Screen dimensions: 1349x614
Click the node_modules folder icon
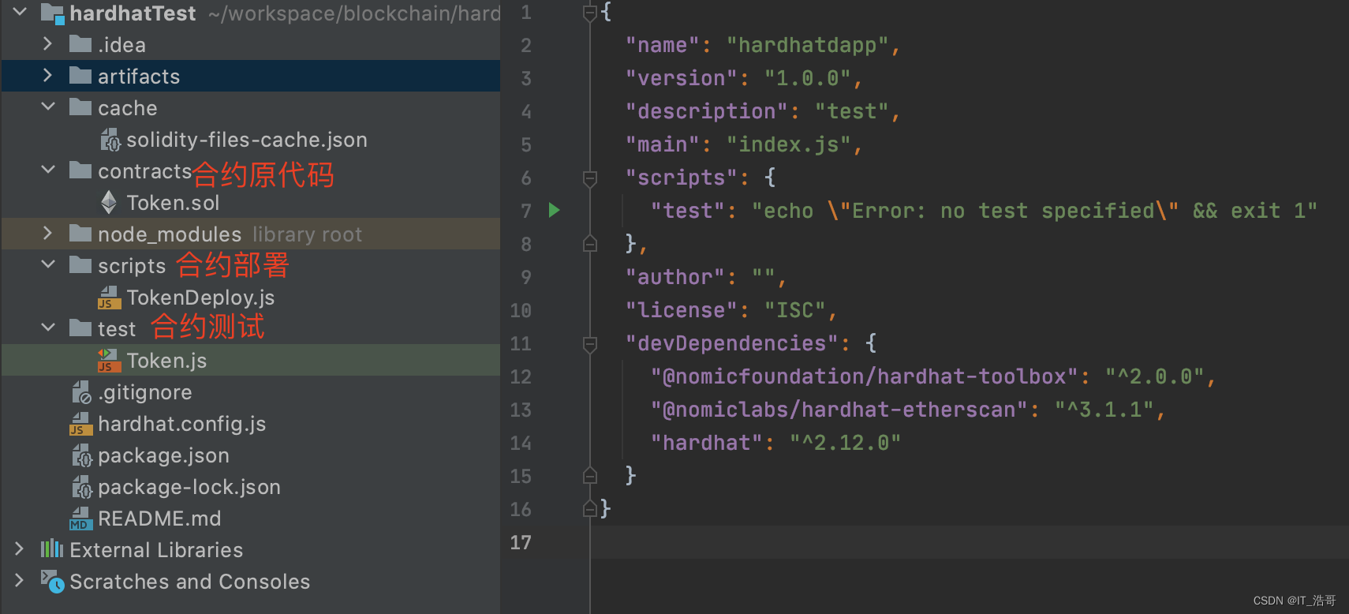[x=80, y=234]
